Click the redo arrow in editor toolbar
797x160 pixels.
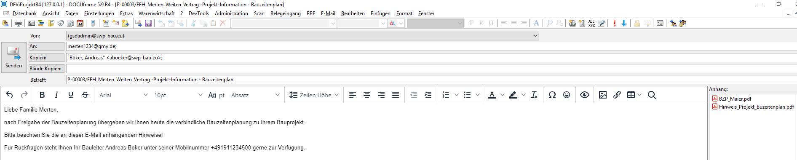(24, 95)
